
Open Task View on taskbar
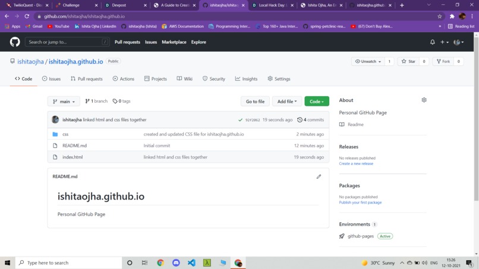coord(144,262)
